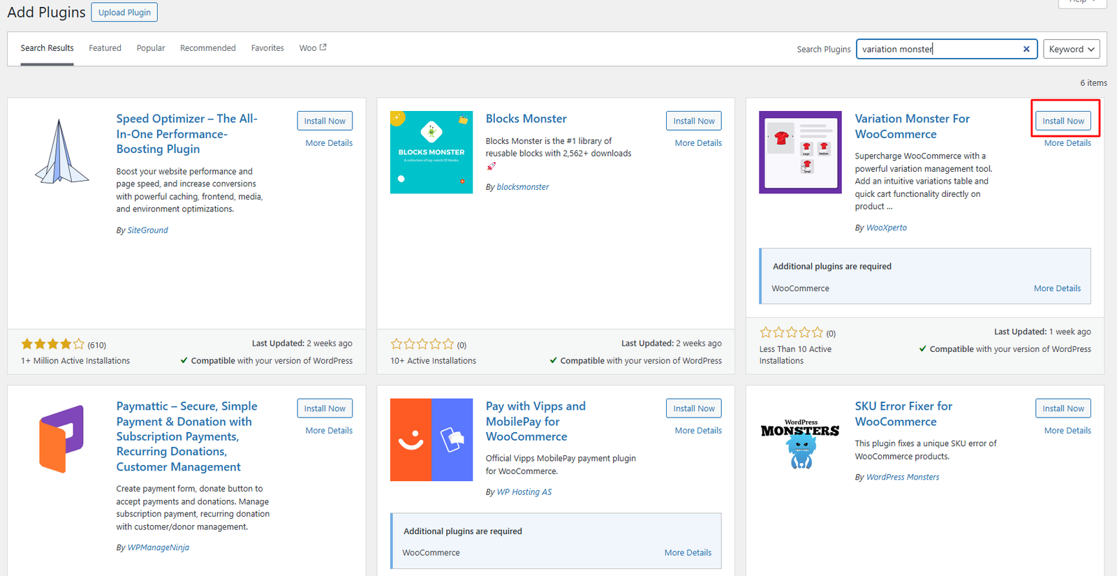Open the Recommended plugins tab
Screen dimensions: 1117x576
click(x=207, y=48)
